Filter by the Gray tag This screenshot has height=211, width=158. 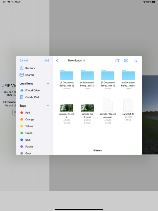[34, 153]
